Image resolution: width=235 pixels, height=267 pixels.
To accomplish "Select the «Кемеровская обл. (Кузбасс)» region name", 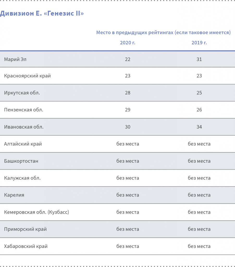I will coord(36,212).
